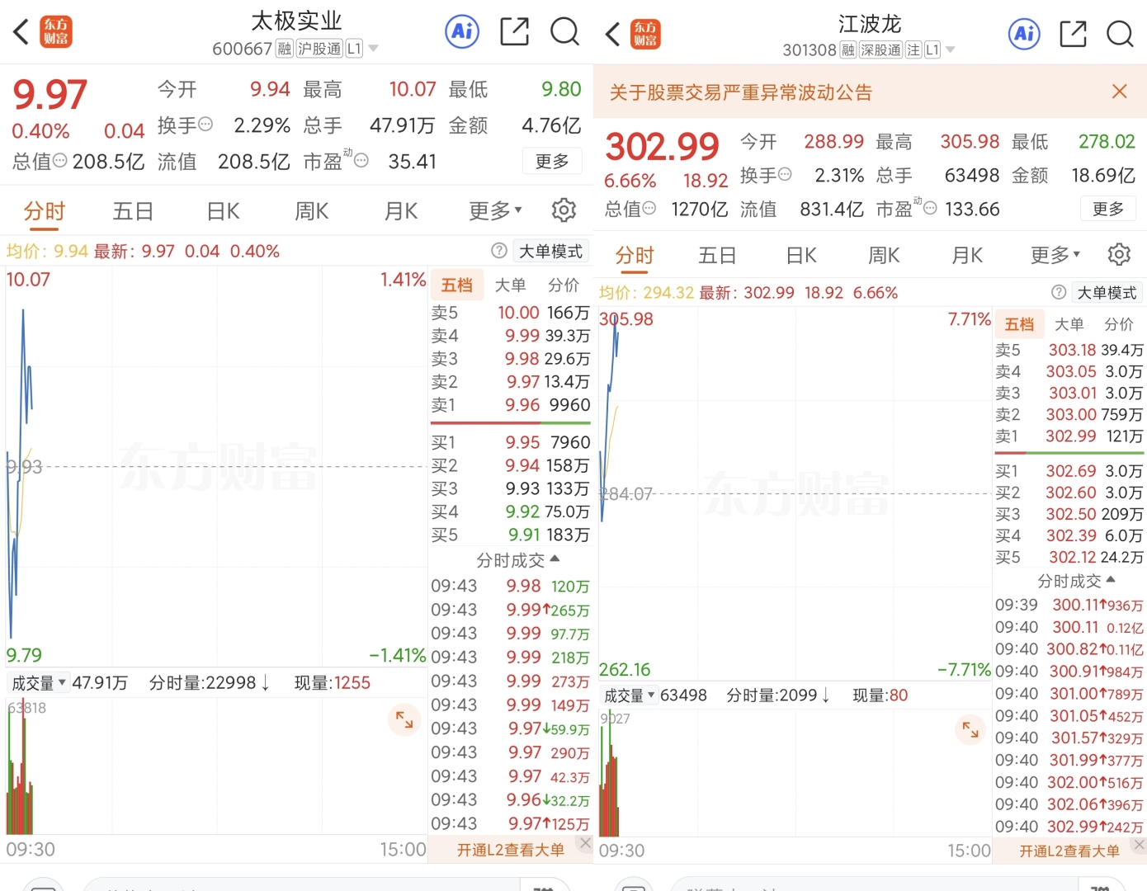Show info for 江波龙 总值
Screen dimensions: 1147x891
pyautogui.click(x=649, y=208)
